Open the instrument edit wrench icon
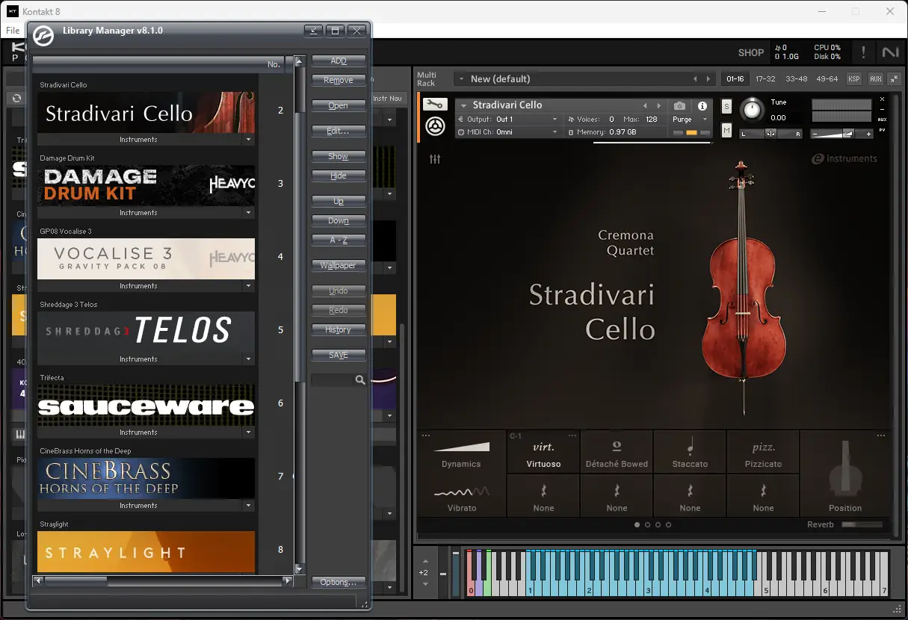This screenshot has height=620, width=908. coord(435,105)
